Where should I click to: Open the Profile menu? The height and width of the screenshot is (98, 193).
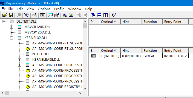pyautogui.click(x=59, y=9)
